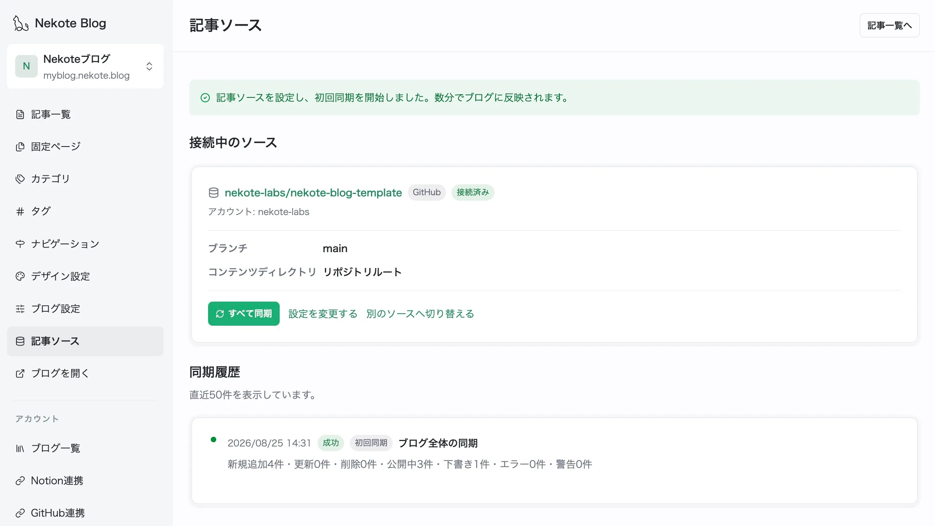
Task: Select カテゴリ in the sidebar
Action: click(x=85, y=179)
